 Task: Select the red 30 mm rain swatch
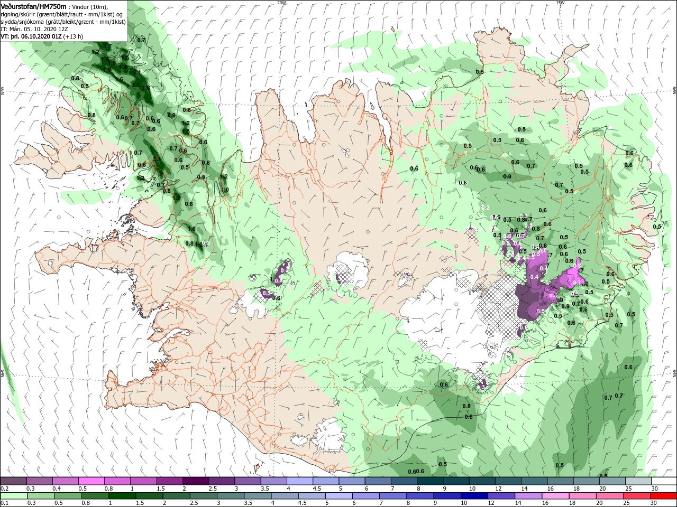tap(664, 496)
